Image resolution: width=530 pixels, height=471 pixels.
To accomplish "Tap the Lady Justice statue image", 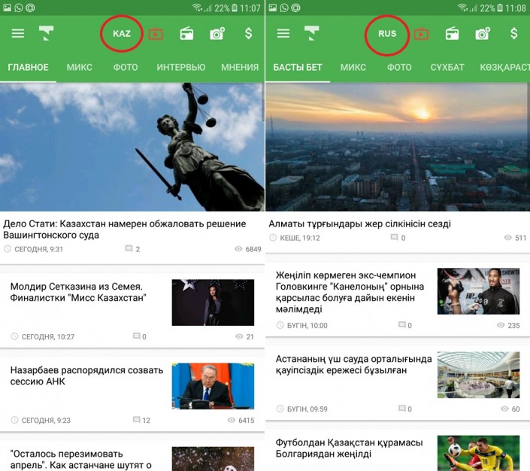I will (x=132, y=147).
